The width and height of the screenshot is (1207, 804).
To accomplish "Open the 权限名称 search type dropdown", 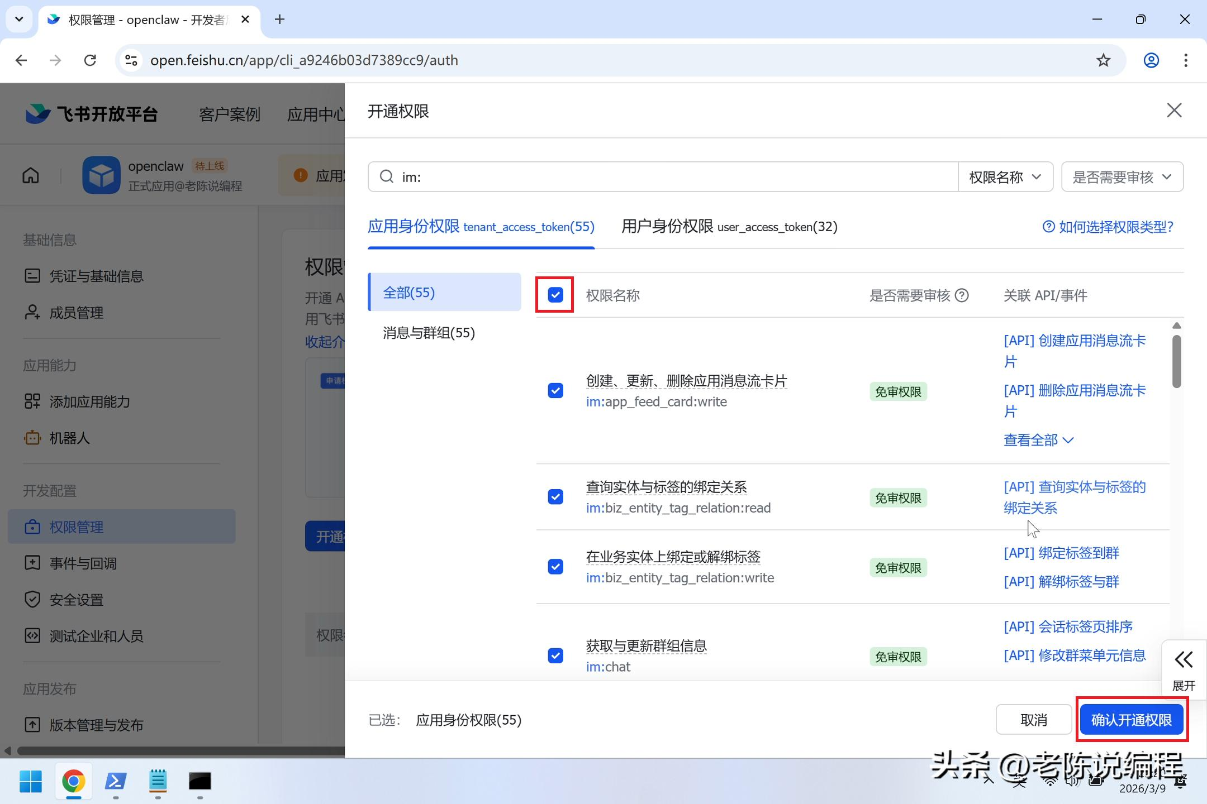I will (x=1005, y=177).
